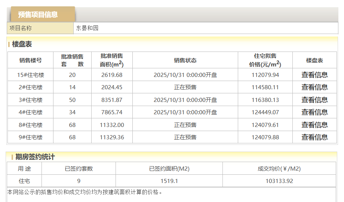Click the 销售状态 column header
Viewport: 344px width, 202px height.
coord(185,60)
